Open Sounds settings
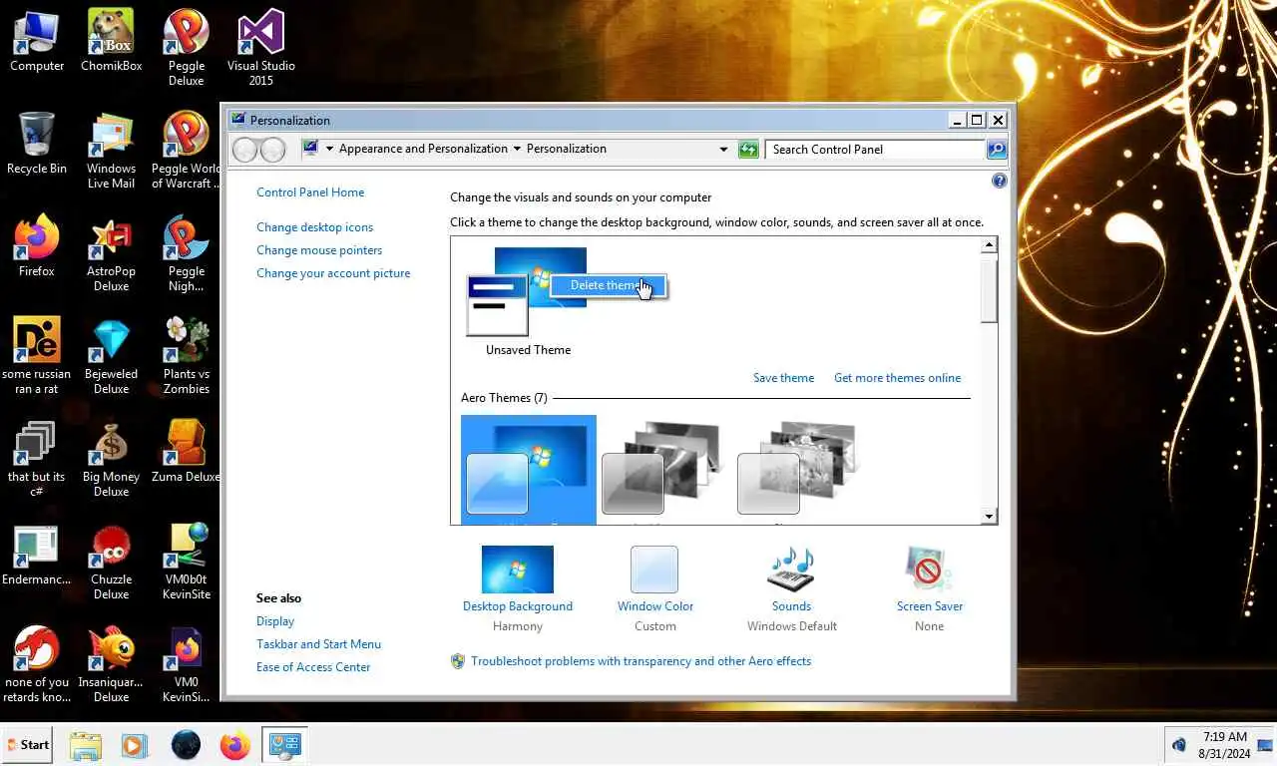This screenshot has height=766, width=1277. tap(791, 588)
